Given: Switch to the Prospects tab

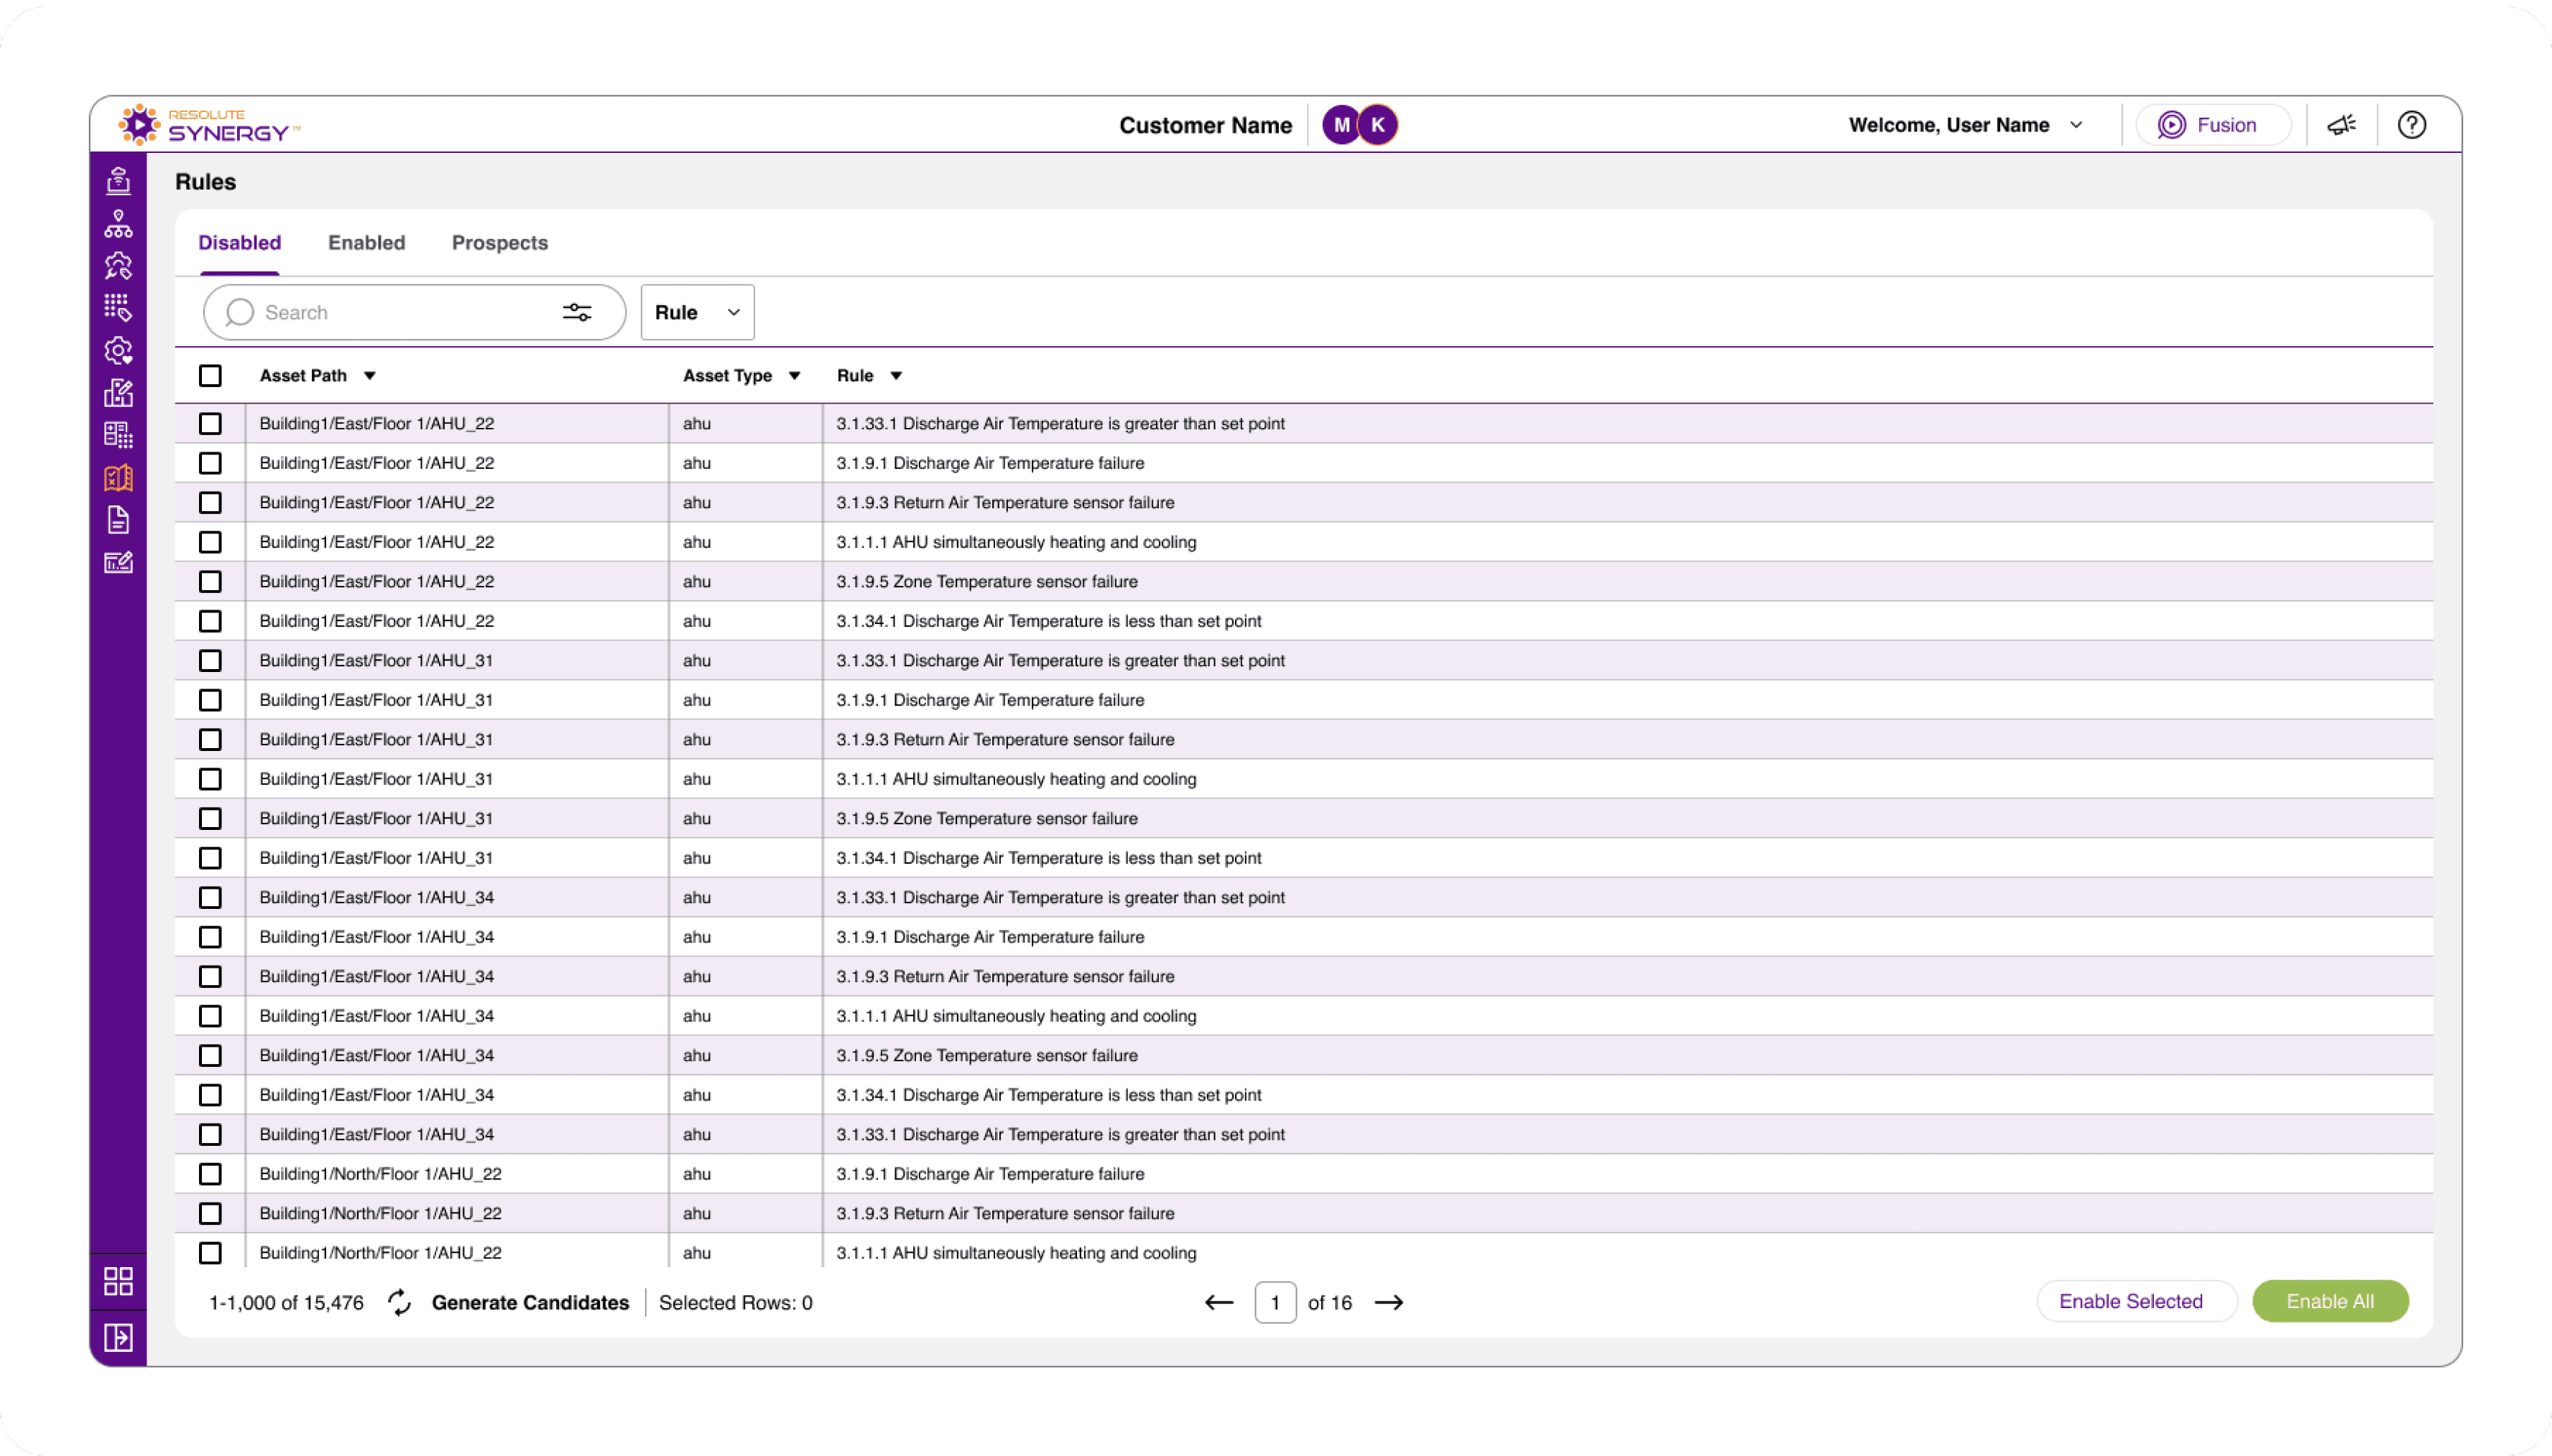Looking at the screenshot, I should click(x=499, y=243).
